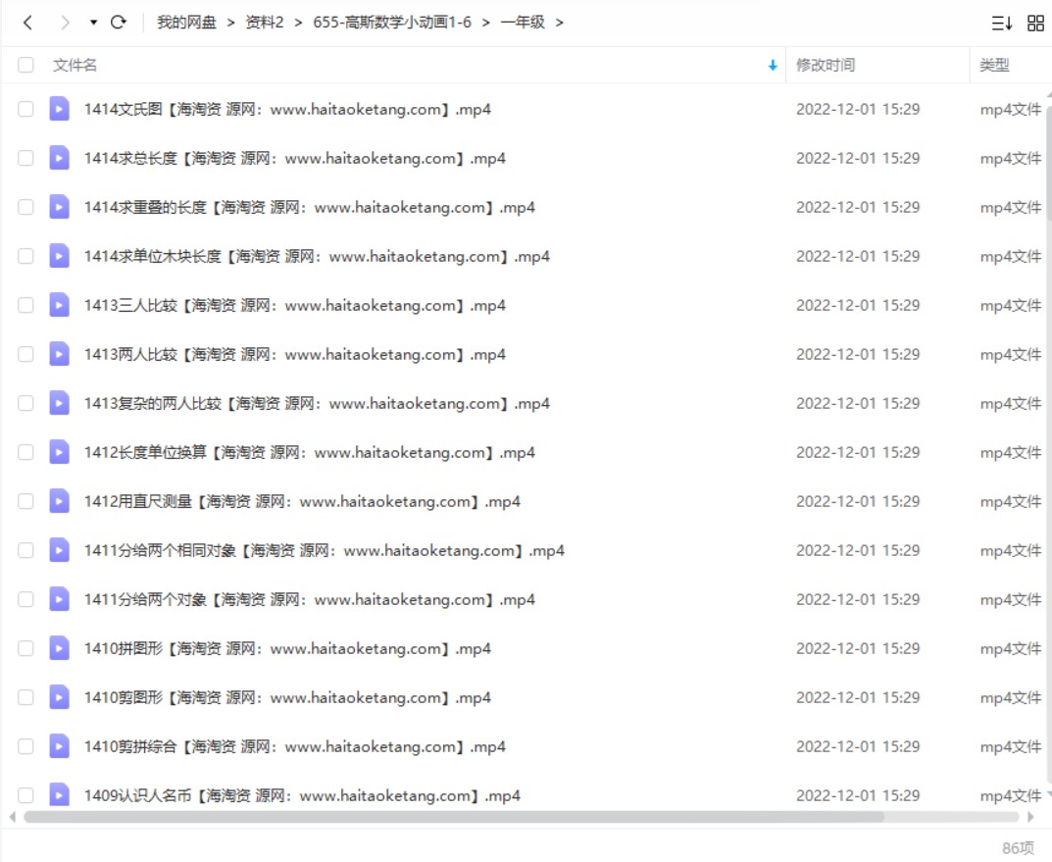The width and height of the screenshot is (1052, 862).
Task: Check the 1410拼图形 file checkbox
Action: tap(25, 648)
